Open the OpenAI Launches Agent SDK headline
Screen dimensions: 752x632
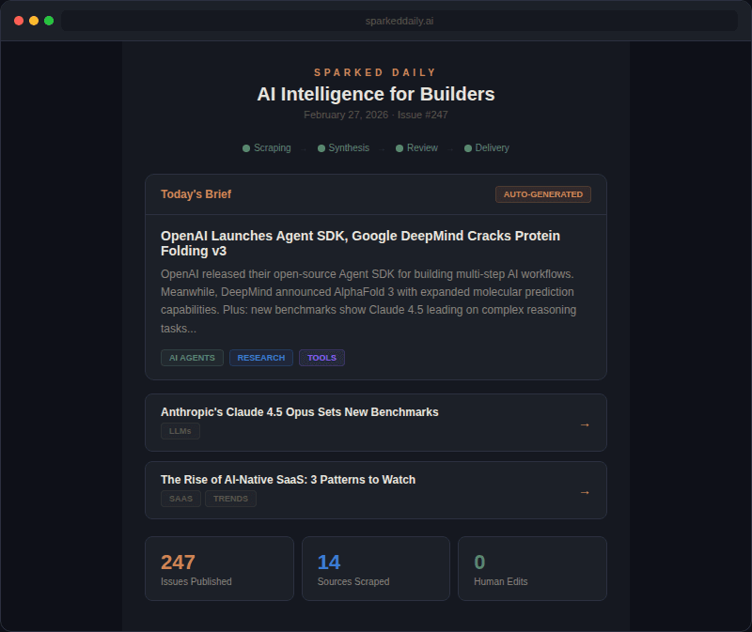coord(360,243)
